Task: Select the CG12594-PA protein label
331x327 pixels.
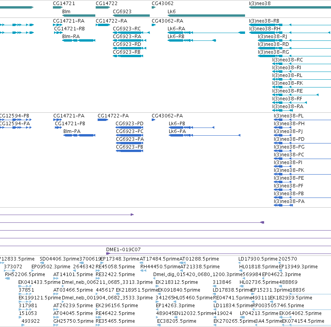Action: pyautogui.click(x=14, y=124)
